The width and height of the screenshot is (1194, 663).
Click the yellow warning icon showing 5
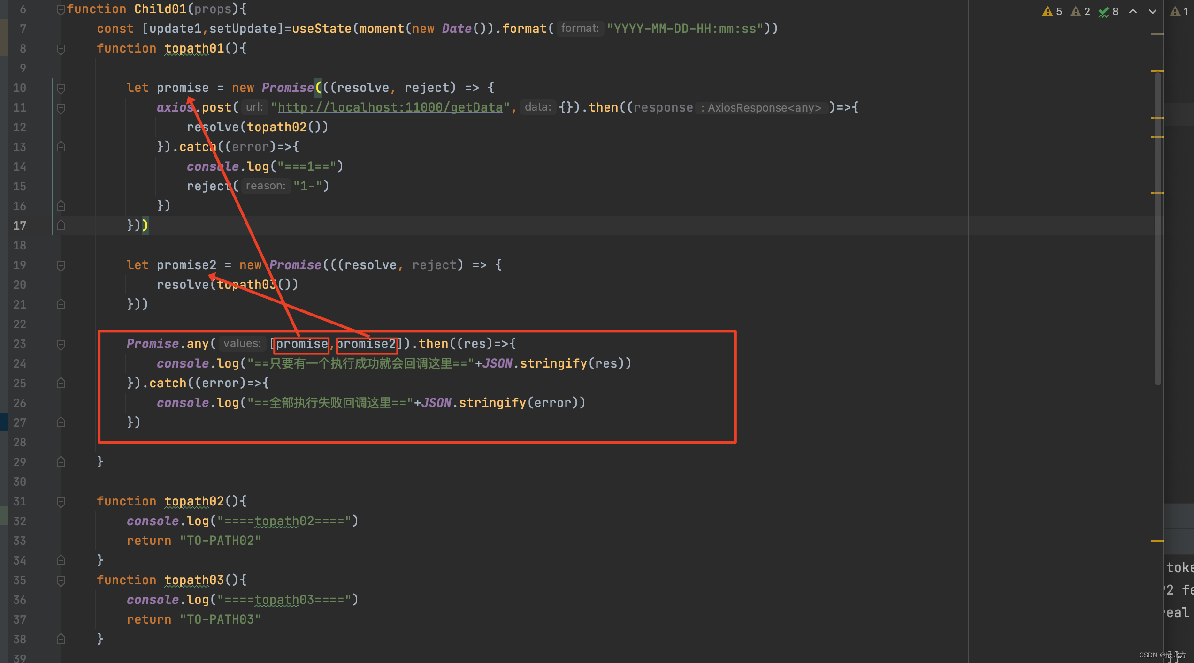pos(1048,11)
